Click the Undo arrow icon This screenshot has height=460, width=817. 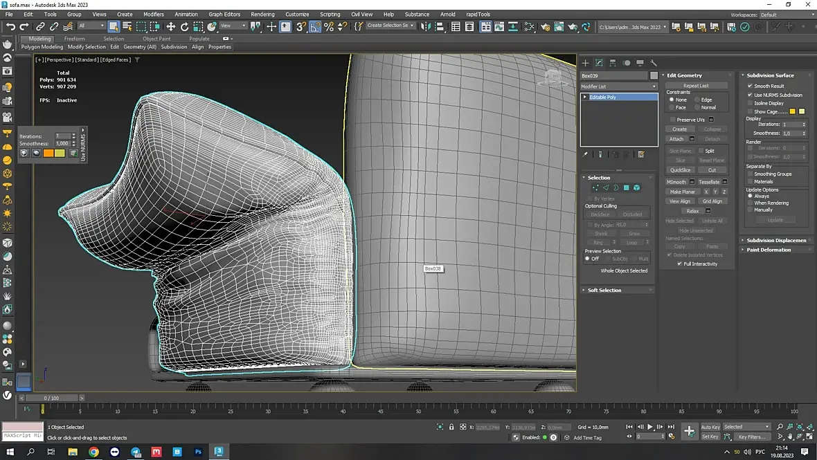pos(10,26)
